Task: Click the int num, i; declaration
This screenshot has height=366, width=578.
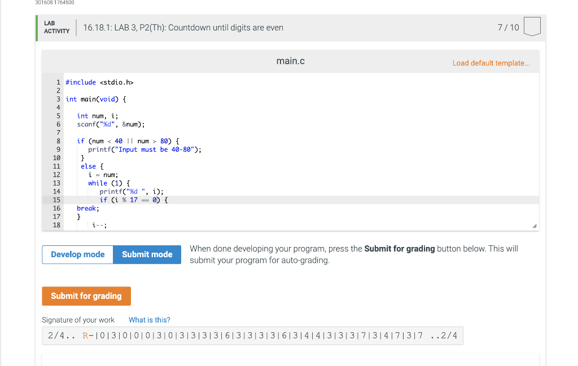Action: [97, 116]
